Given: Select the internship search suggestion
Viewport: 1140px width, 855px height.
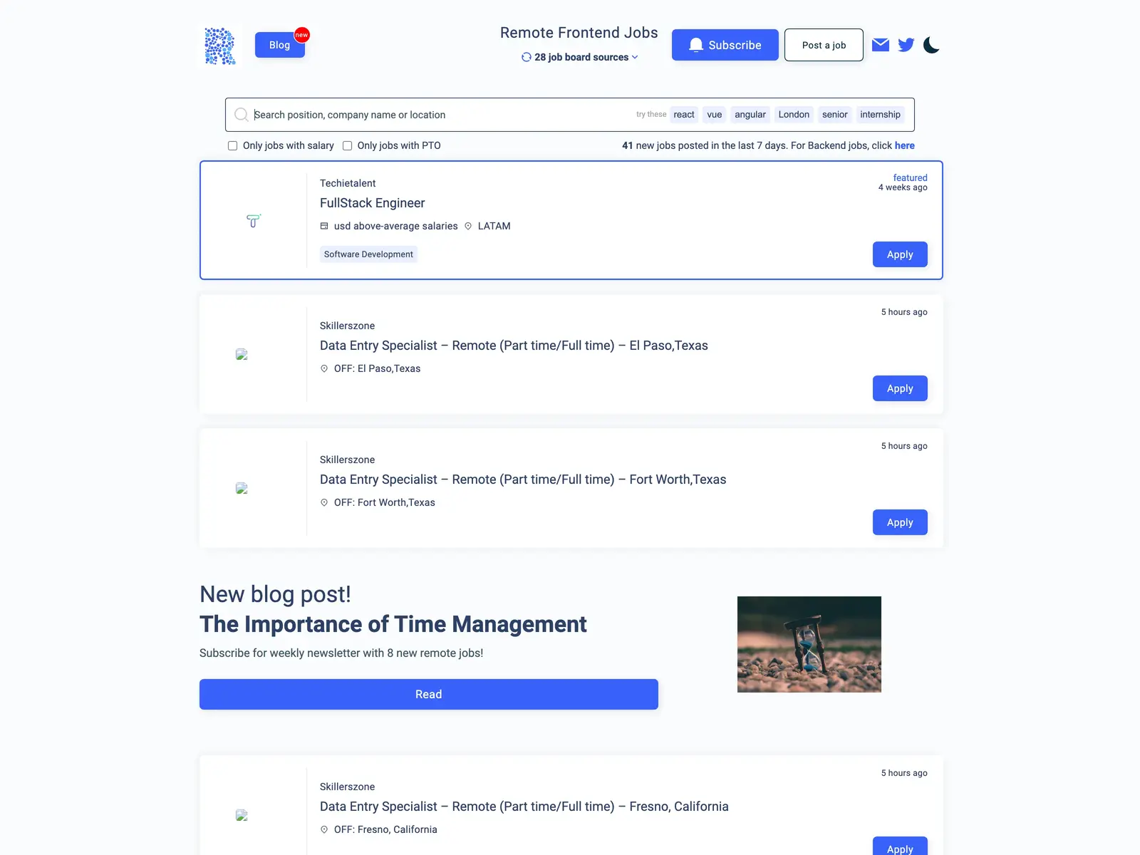Looking at the screenshot, I should (880, 115).
